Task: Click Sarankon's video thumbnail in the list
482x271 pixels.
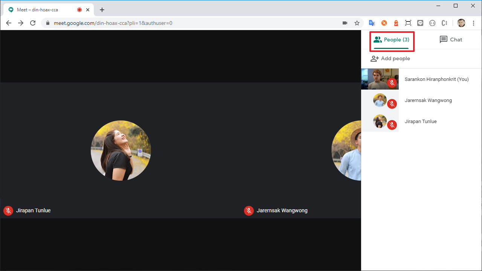Action: pyautogui.click(x=380, y=79)
